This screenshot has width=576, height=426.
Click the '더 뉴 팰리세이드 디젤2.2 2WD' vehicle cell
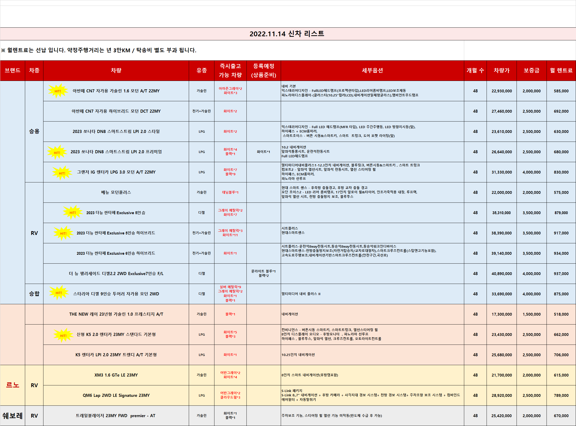pyautogui.click(x=116, y=274)
